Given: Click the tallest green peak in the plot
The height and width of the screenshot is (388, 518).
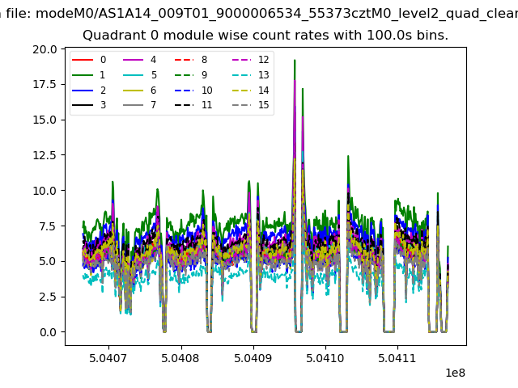Looking at the screenshot, I should click(x=295, y=61).
